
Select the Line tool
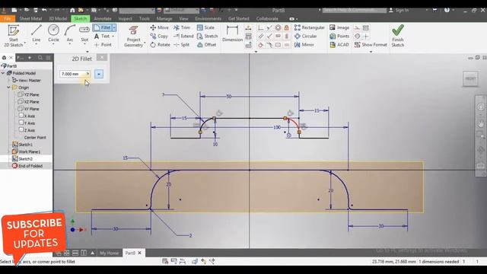37,33
